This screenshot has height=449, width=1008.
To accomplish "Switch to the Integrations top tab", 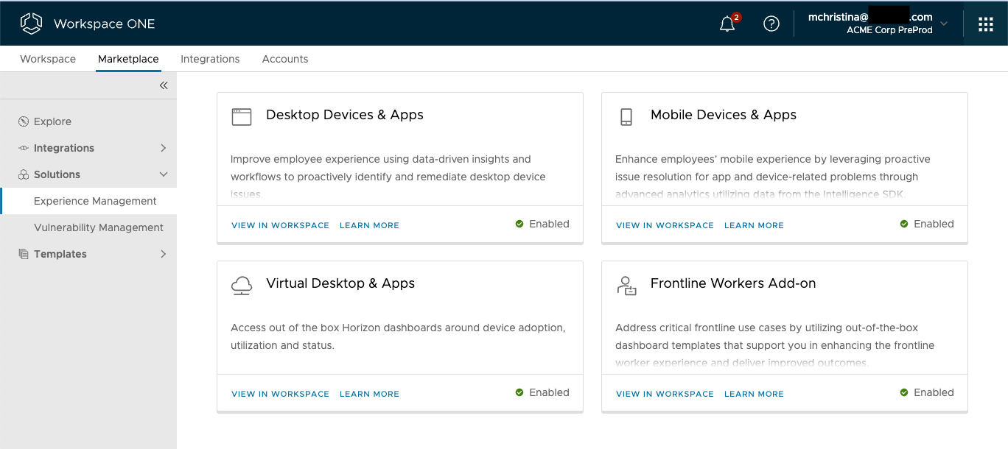I will click(x=210, y=59).
